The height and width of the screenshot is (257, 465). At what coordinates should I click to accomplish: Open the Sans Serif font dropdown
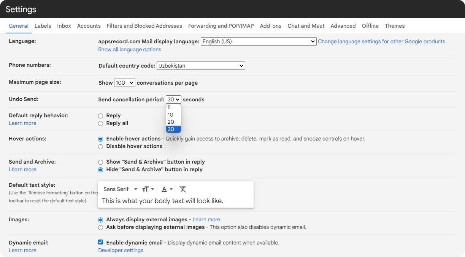pyautogui.click(x=120, y=189)
